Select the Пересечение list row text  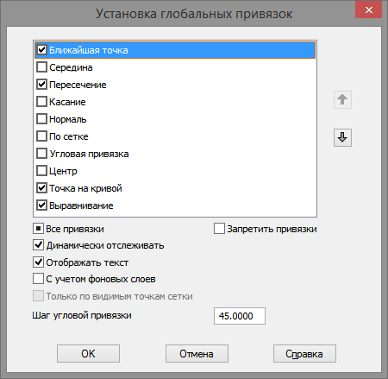[78, 85]
